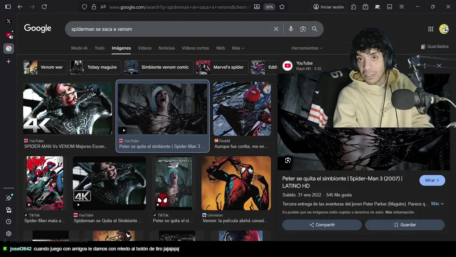Open the browser hamburger menu
The image size is (456, 257).
pos(402,7)
